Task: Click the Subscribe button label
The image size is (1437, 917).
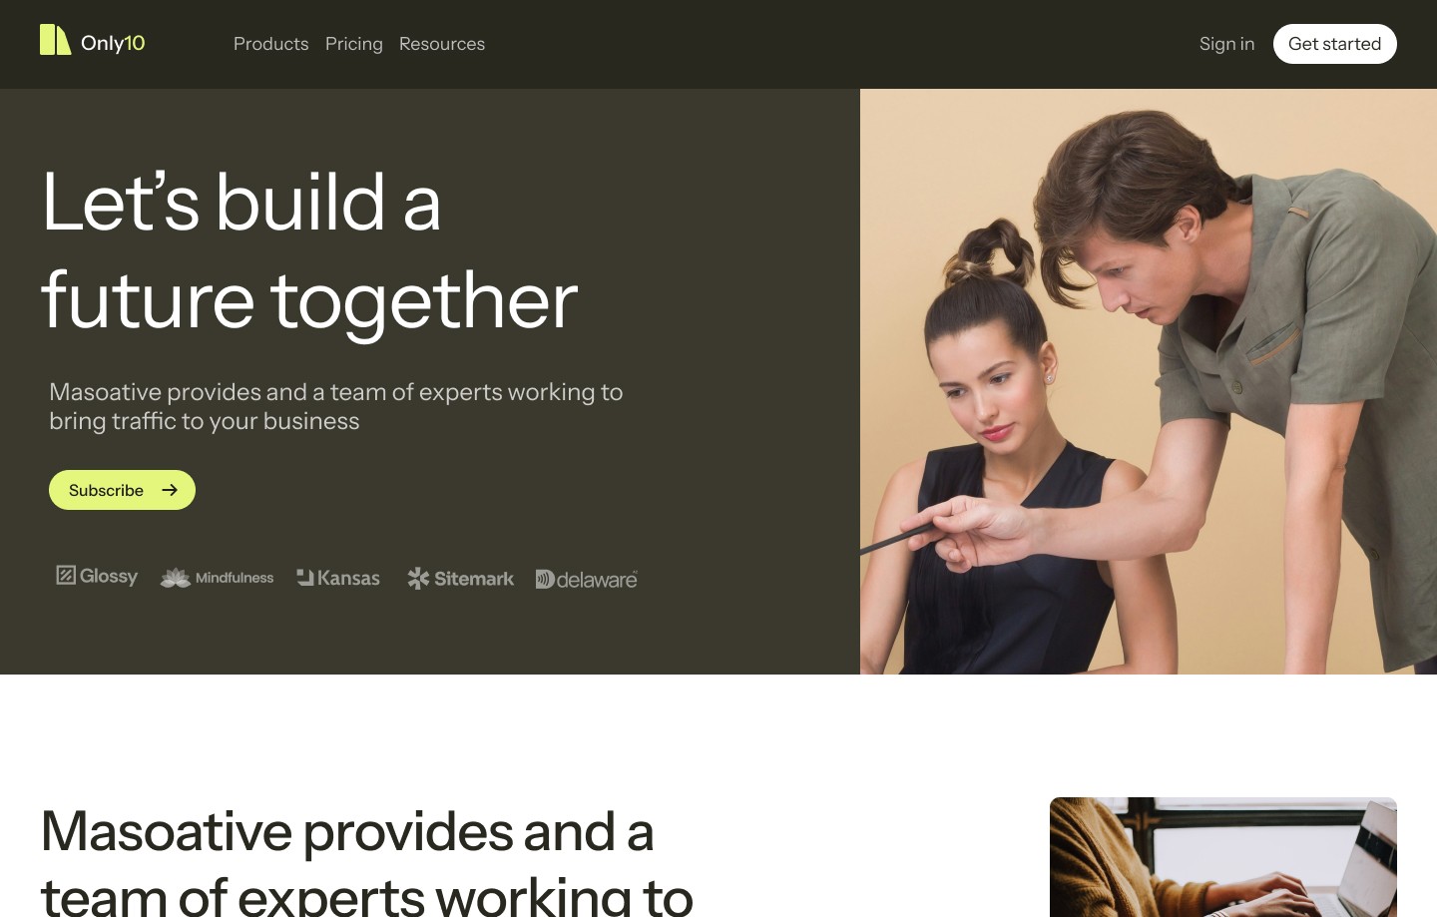Action: (106, 490)
